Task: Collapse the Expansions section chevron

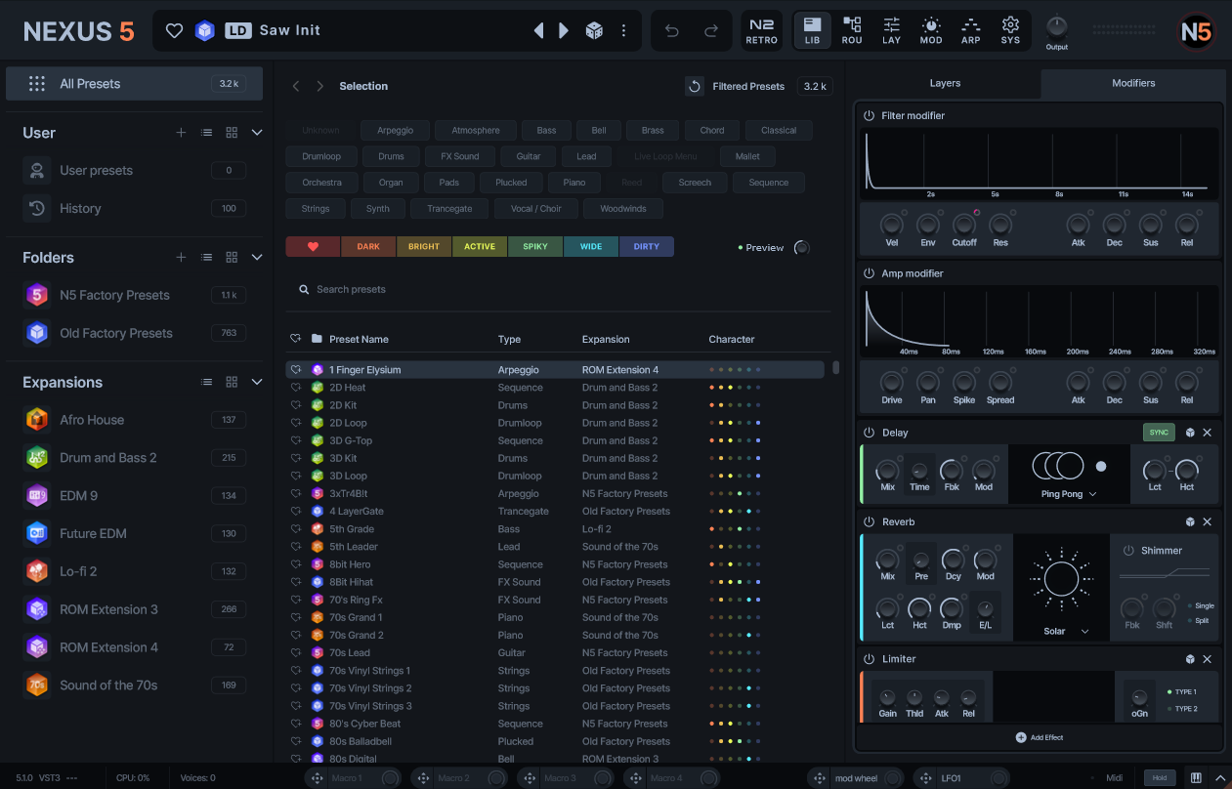Action: (257, 382)
